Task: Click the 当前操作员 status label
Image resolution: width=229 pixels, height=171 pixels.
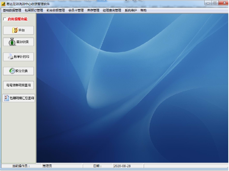Action: click(x=21, y=166)
